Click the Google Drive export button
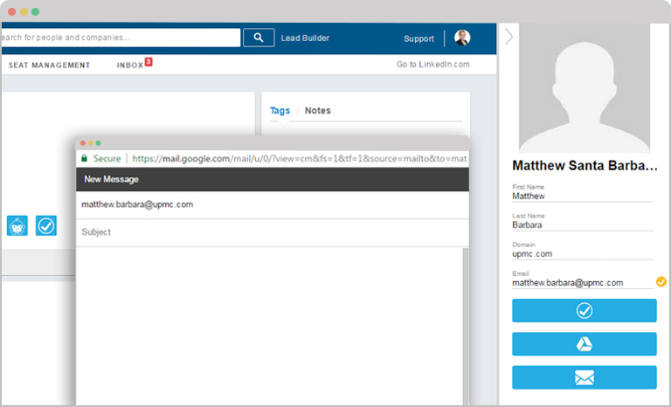 (x=585, y=343)
